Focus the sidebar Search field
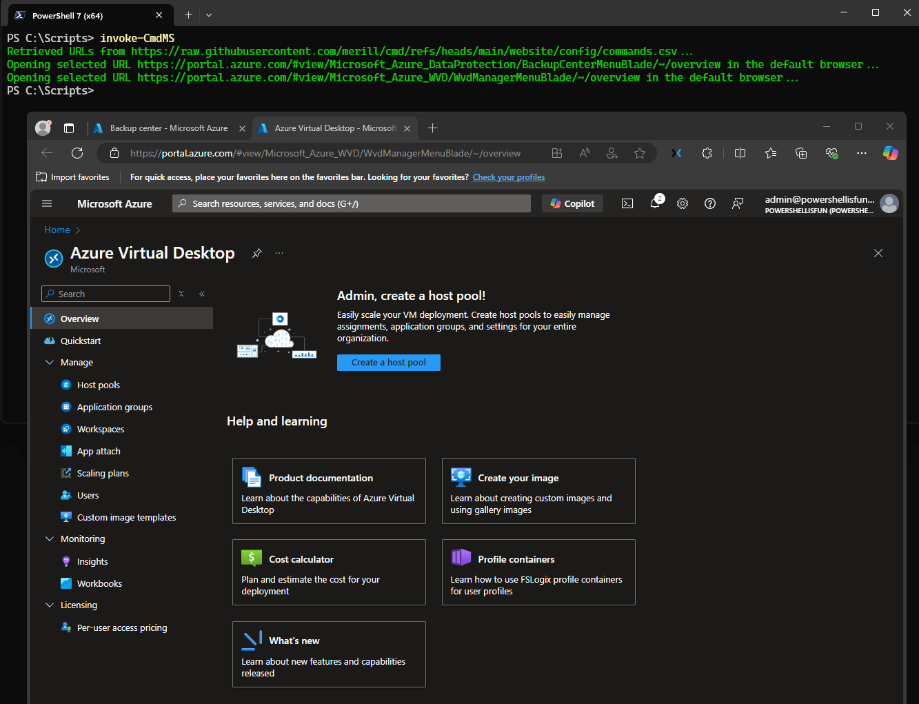The image size is (919, 704). pyautogui.click(x=105, y=294)
